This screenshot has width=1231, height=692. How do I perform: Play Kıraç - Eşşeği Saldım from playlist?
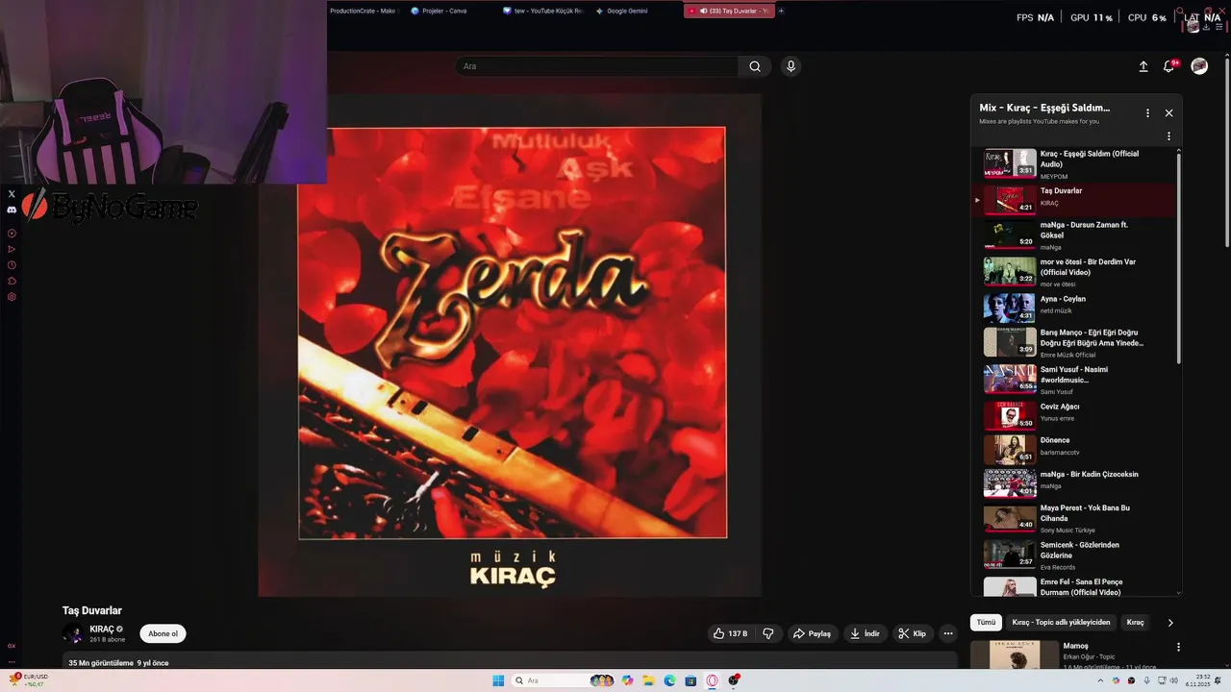(x=1071, y=163)
